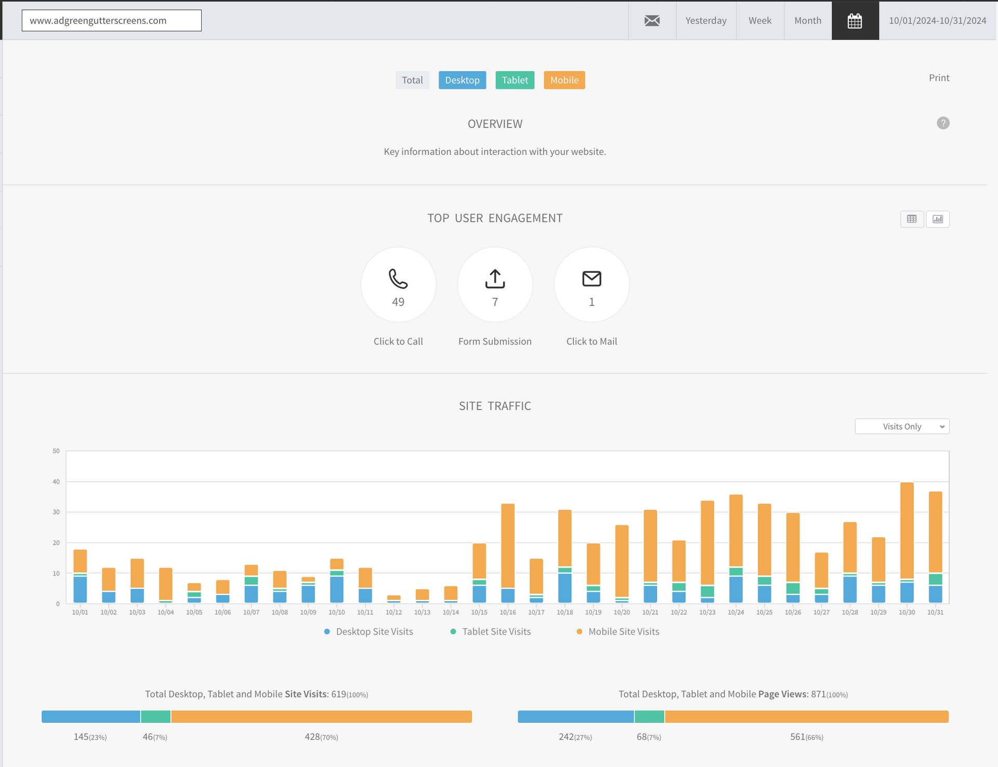Screen dimensions: 998x767
Task: Click the Print button
Action: [940, 77]
